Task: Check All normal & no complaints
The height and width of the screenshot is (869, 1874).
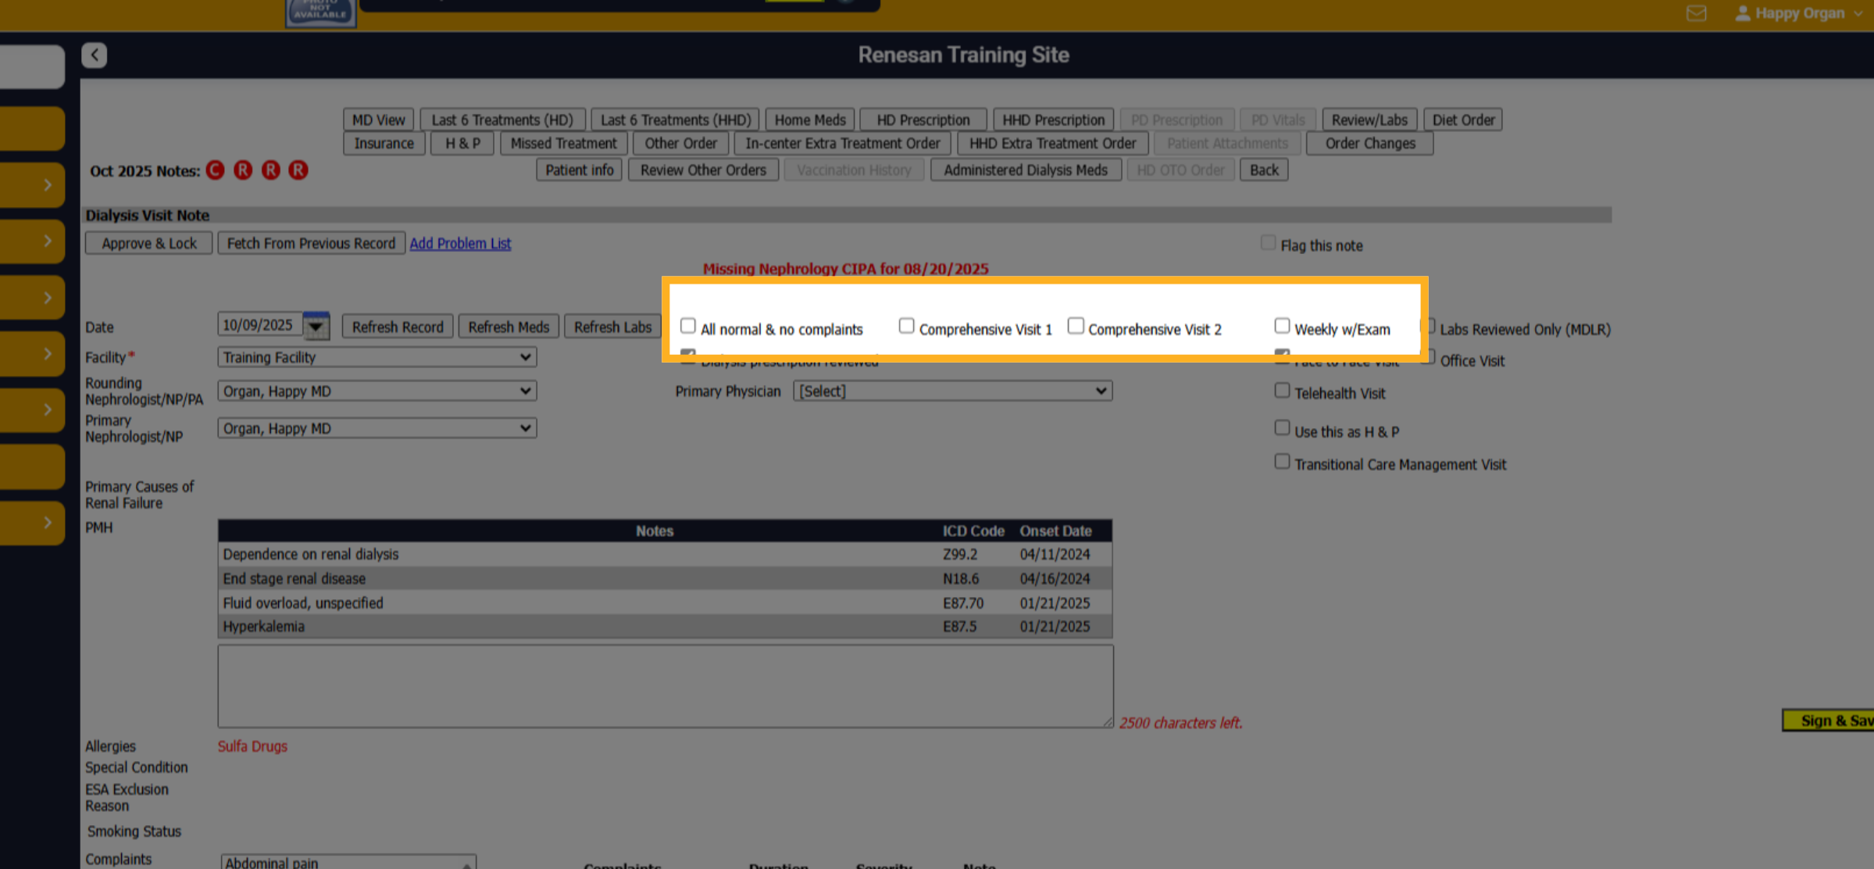Action: 687,325
